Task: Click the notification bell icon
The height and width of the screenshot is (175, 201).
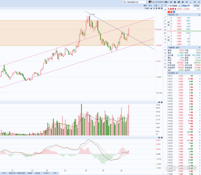Action: click(x=183, y=2)
